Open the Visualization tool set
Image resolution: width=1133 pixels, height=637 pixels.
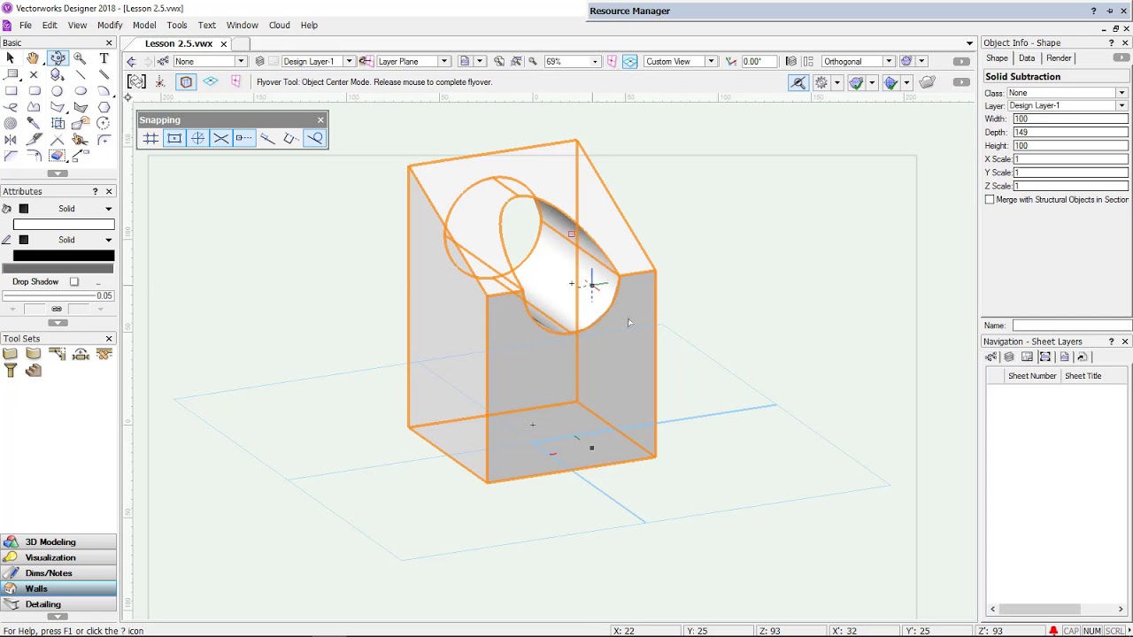(58, 557)
